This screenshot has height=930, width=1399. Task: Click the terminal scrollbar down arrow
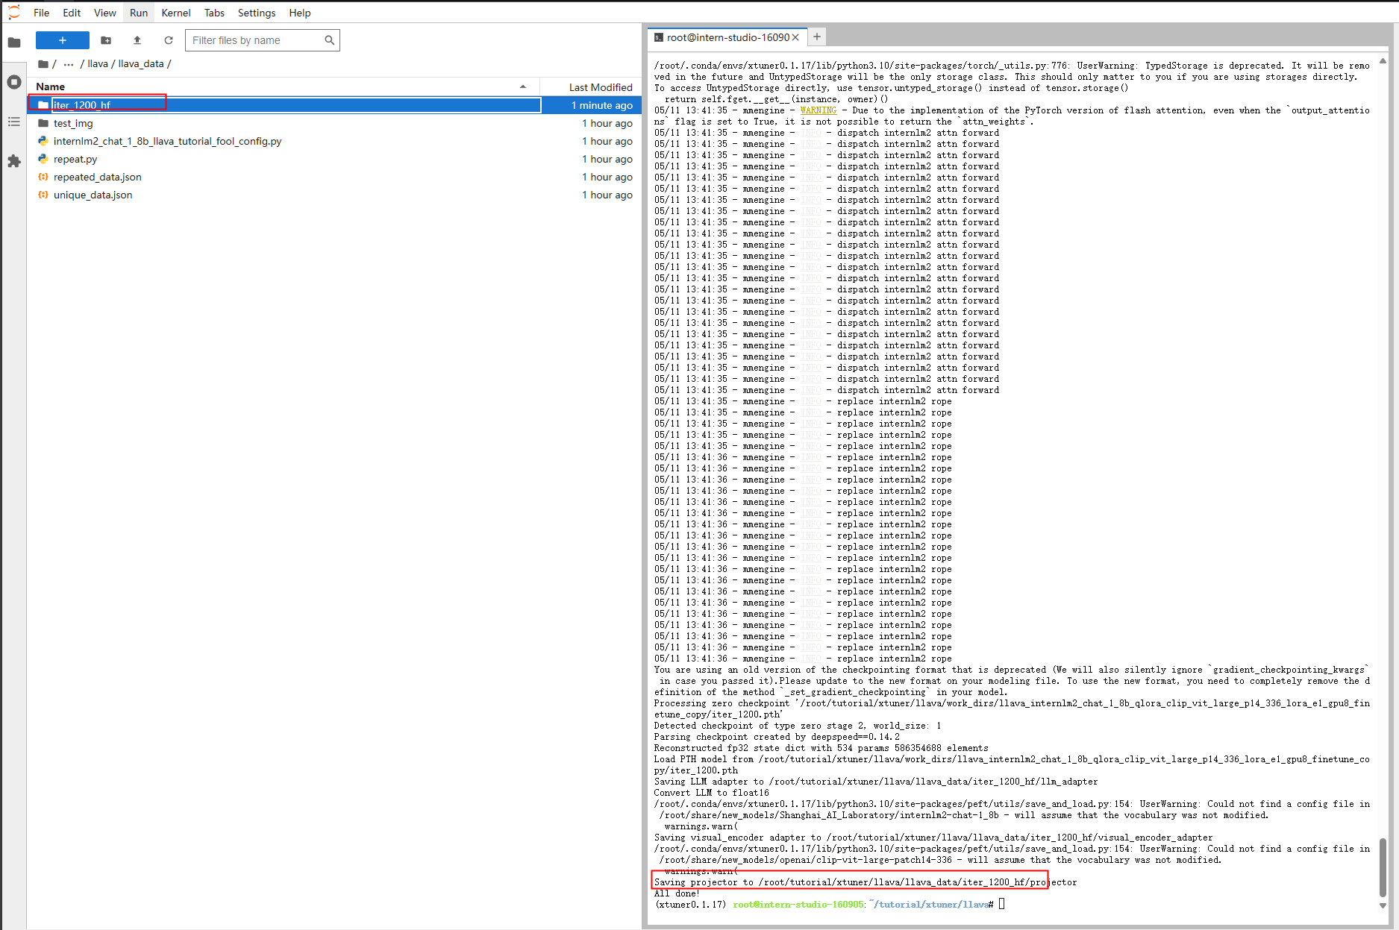point(1383,905)
